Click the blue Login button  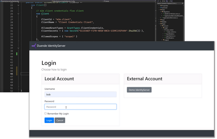pos(49,120)
